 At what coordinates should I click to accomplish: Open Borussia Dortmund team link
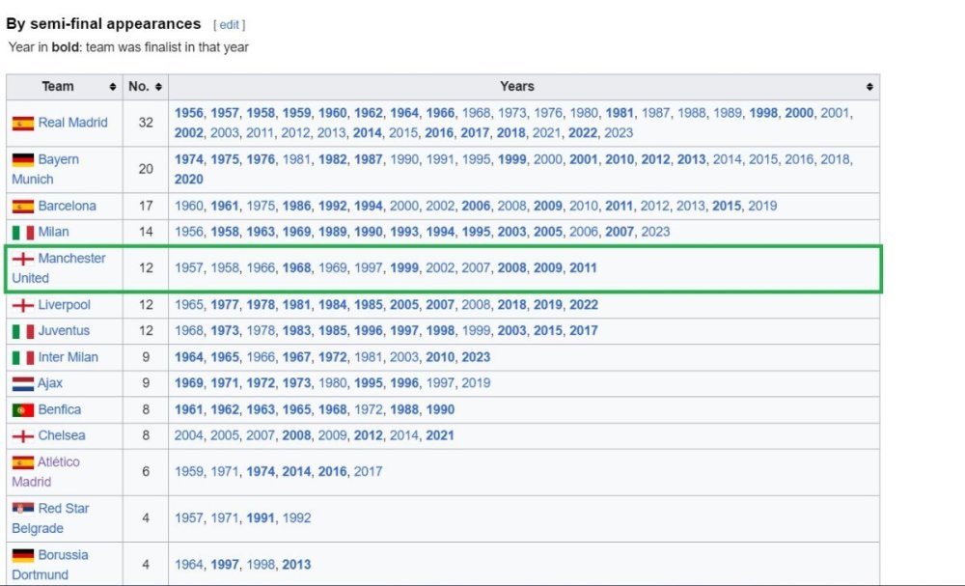pyautogui.click(x=63, y=555)
